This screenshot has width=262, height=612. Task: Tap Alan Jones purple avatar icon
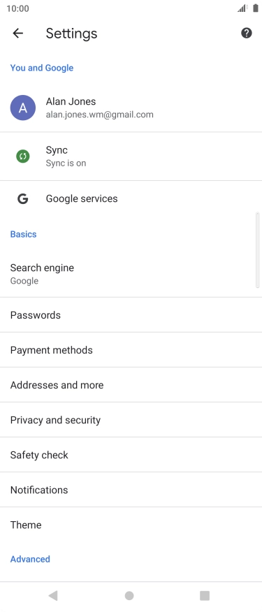(23, 108)
